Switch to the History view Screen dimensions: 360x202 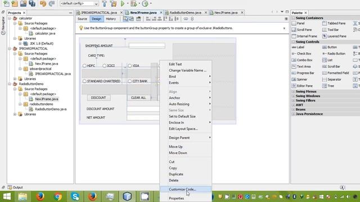coord(111,19)
